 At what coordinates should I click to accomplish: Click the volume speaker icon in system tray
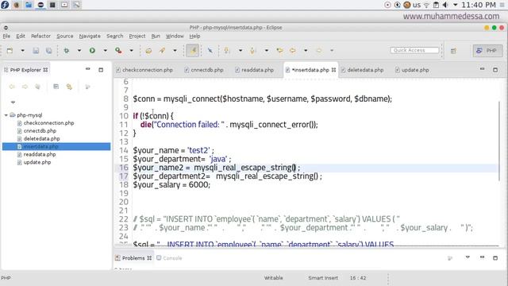tap(445, 5)
